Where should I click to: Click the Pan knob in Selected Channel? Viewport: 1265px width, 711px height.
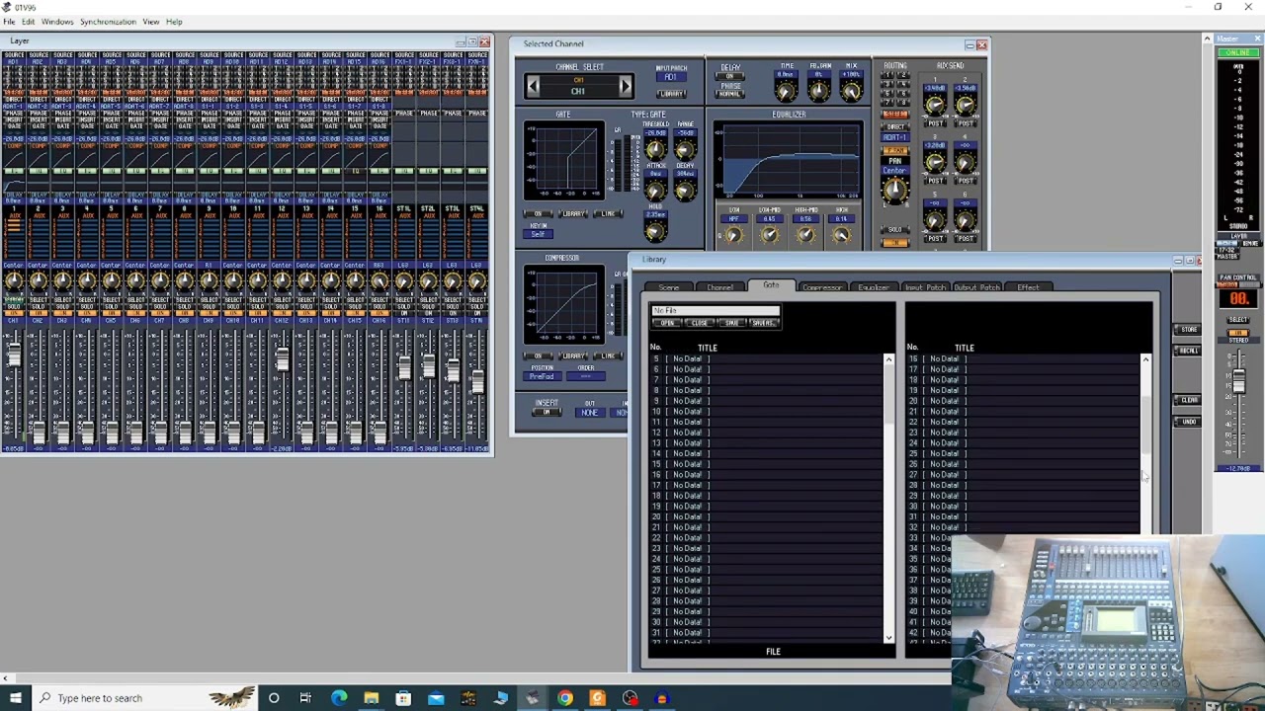pyautogui.click(x=894, y=190)
